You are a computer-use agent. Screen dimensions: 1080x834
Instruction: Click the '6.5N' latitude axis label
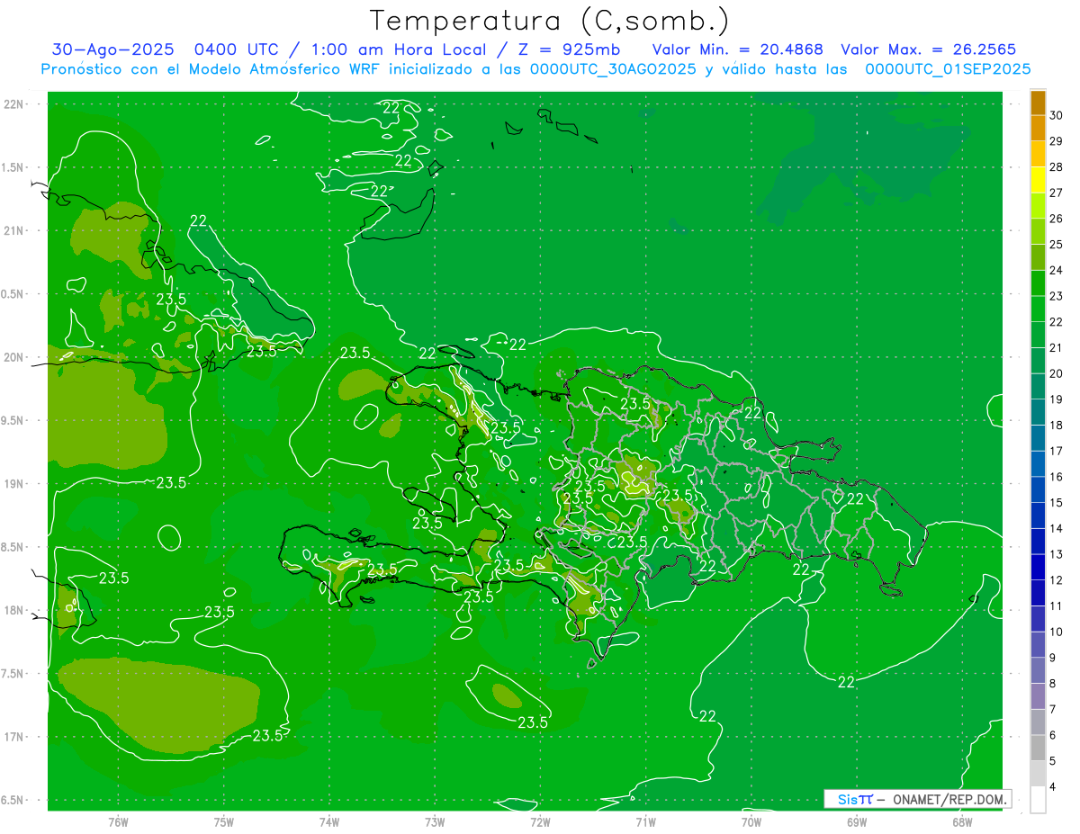point(13,801)
